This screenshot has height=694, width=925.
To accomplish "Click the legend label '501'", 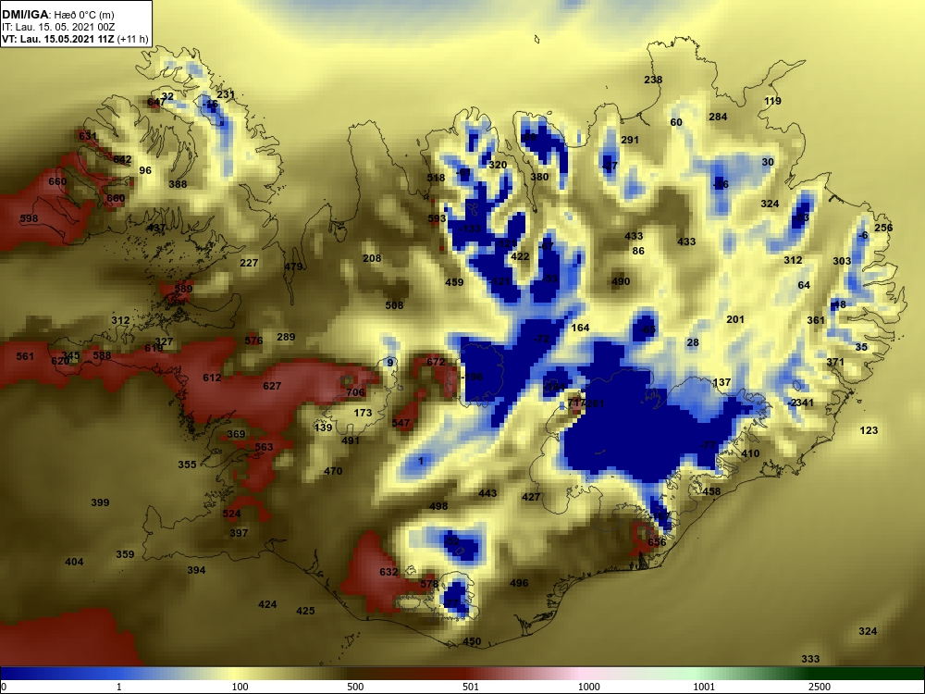I will tap(470, 687).
